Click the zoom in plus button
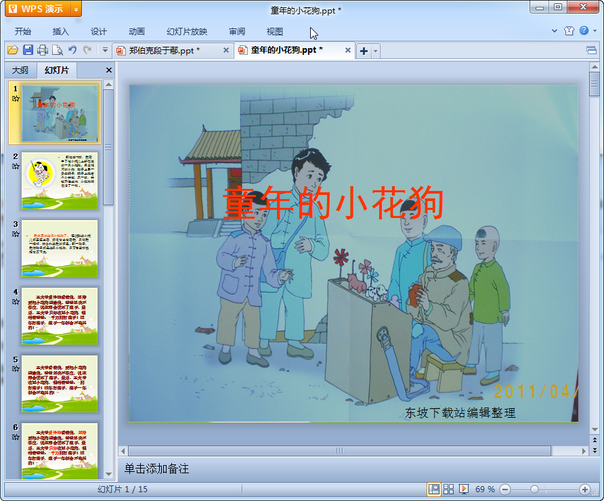This screenshot has width=604, height=501. [585, 489]
